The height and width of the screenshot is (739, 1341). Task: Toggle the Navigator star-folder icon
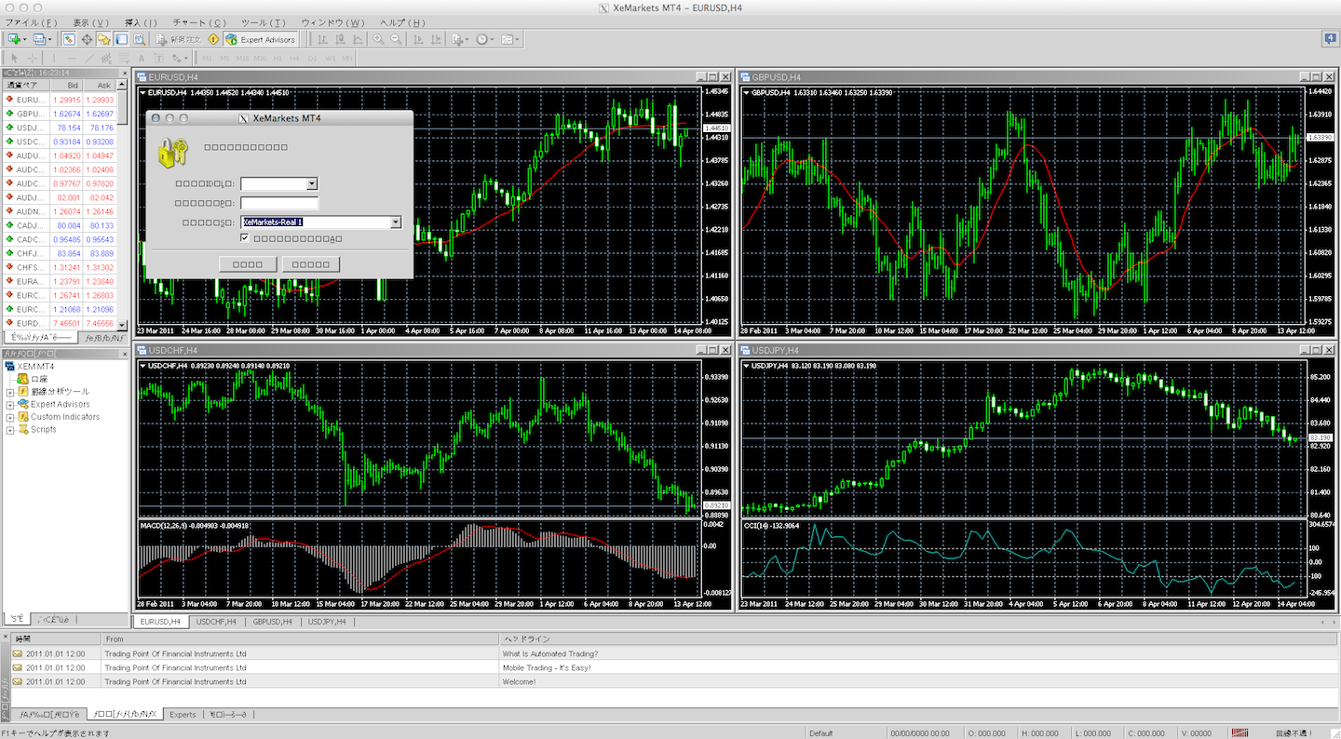103,39
